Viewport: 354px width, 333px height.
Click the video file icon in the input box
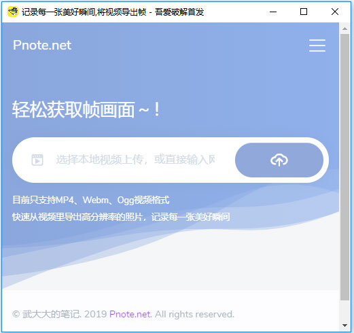(x=37, y=160)
